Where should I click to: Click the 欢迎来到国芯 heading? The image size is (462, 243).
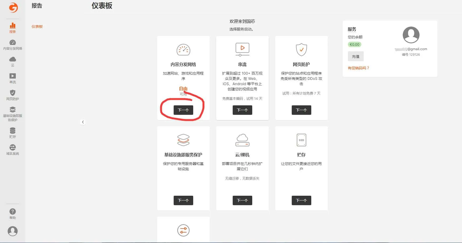coord(242,21)
